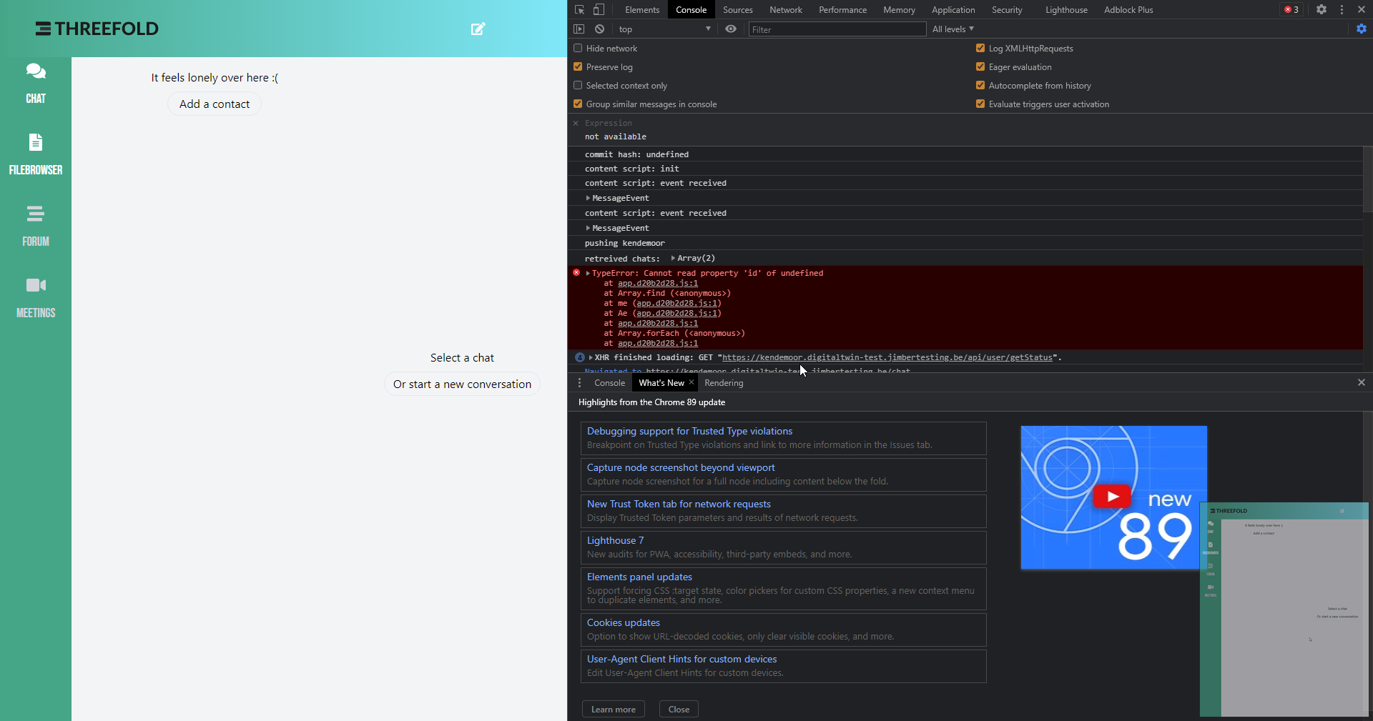
Task: Click the Close button in What's New
Action: (679, 709)
